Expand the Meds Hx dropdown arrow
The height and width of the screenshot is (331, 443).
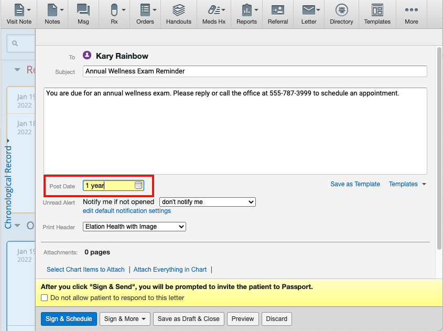223,10
